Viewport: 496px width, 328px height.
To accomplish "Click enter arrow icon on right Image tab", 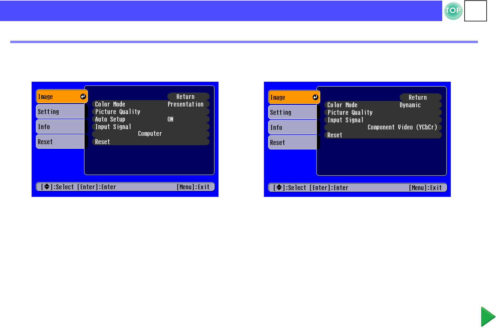I will click(315, 97).
